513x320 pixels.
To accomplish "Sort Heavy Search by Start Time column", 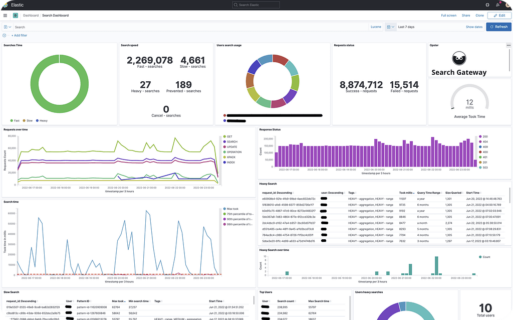I will pyautogui.click(x=473, y=193).
